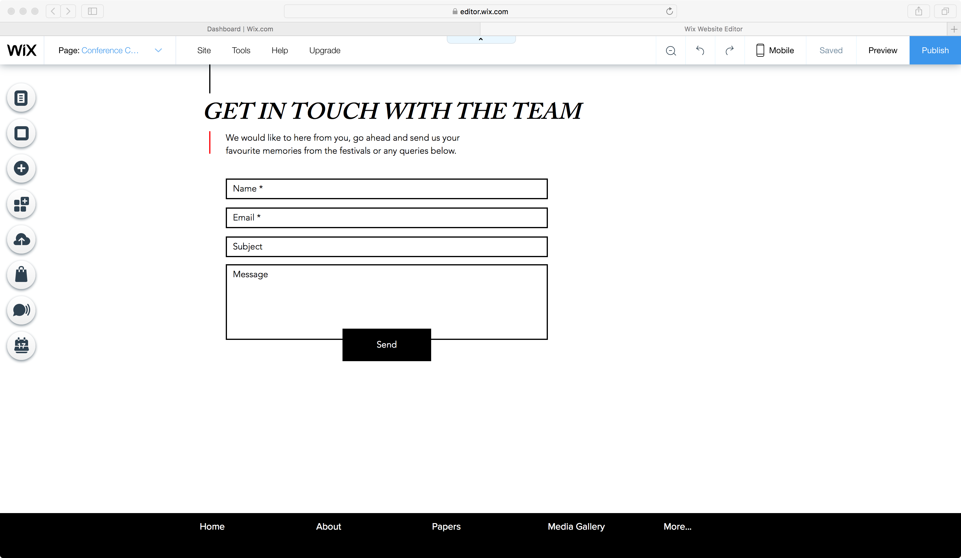Open the More... navigation menu item

click(x=677, y=526)
